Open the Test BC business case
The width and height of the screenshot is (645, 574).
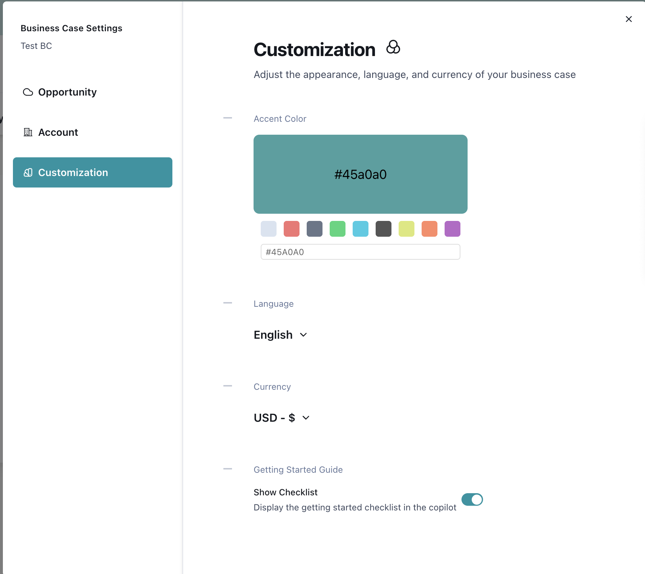36,46
